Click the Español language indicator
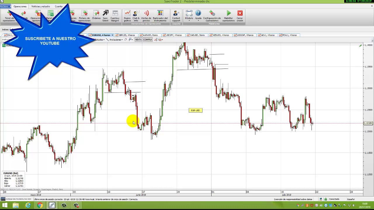Screen dimensions: 374x210 click(x=351, y=199)
